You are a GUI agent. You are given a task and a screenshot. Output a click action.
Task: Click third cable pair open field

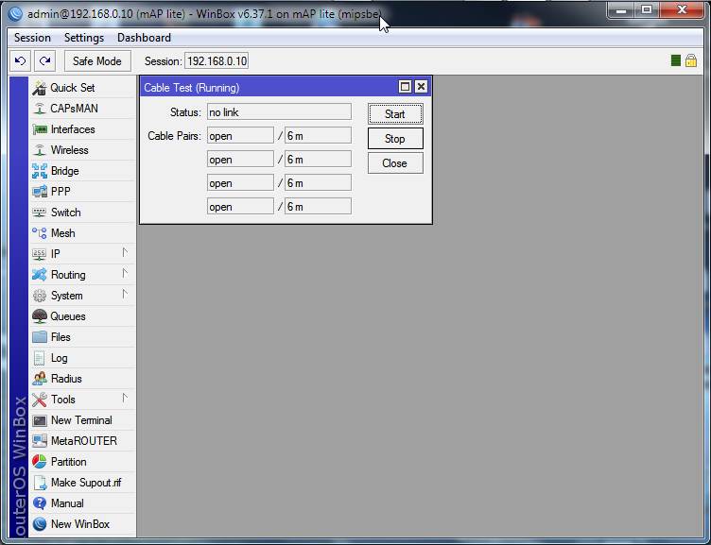click(x=240, y=182)
